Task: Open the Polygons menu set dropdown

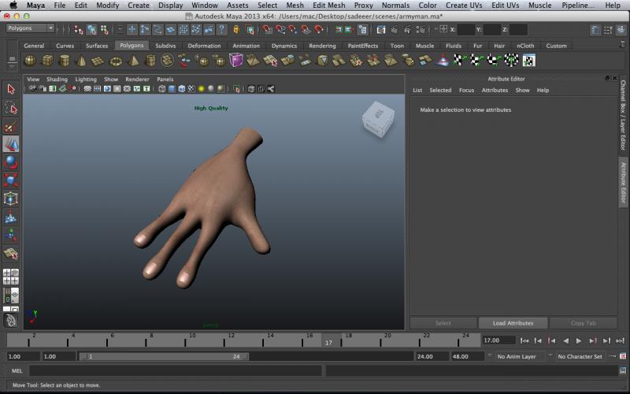Action: (x=29, y=28)
